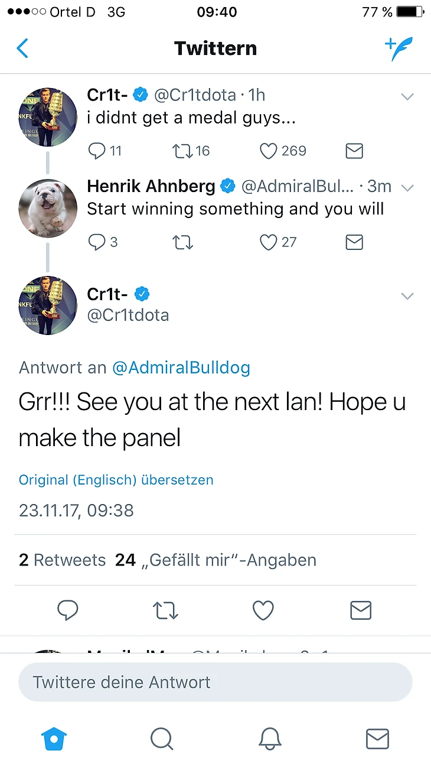Open the Home tab in bottom bar
This screenshot has height=767, width=431.
54,739
